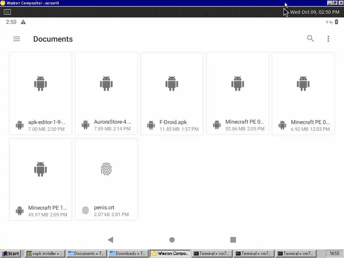Switch to Documents taskbar window
Viewport: 344px width, 258px height.
(x=86, y=254)
